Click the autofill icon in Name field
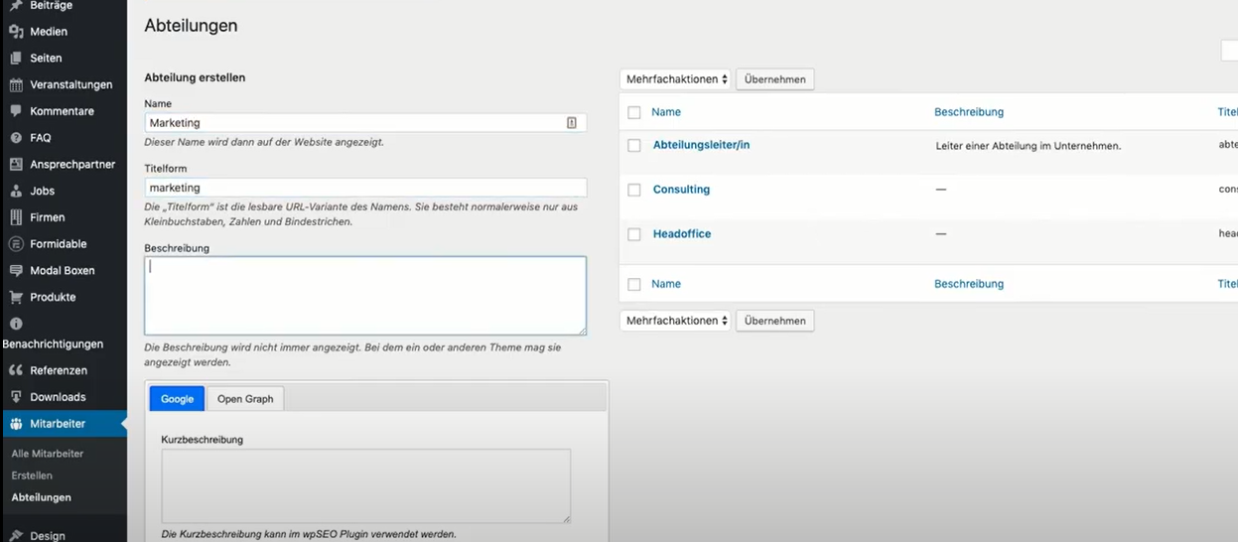Screen dimensions: 1238x542 click(572, 123)
